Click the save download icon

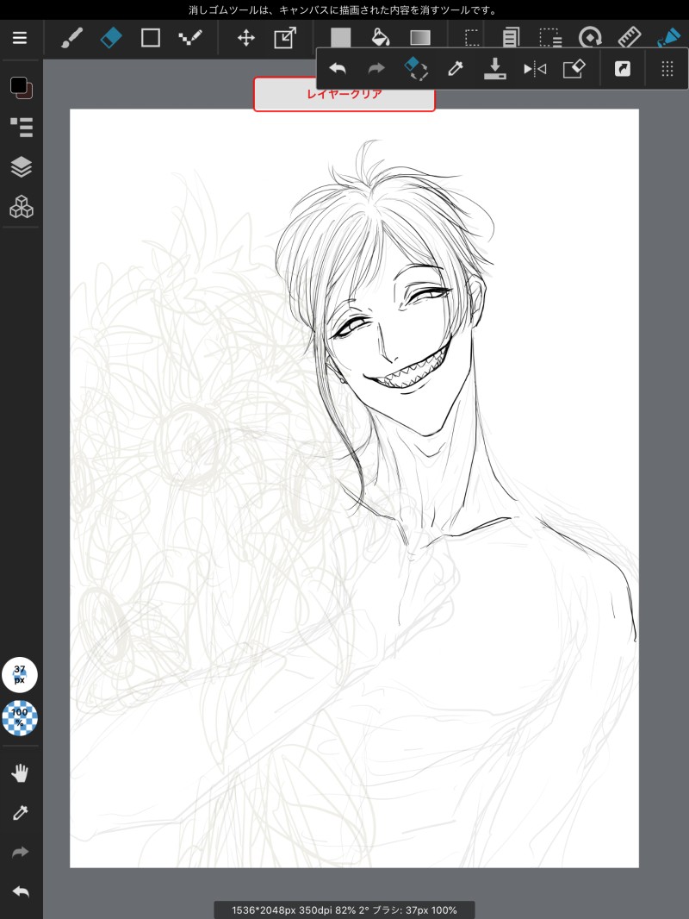pyautogui.click(x=494, y=69)
